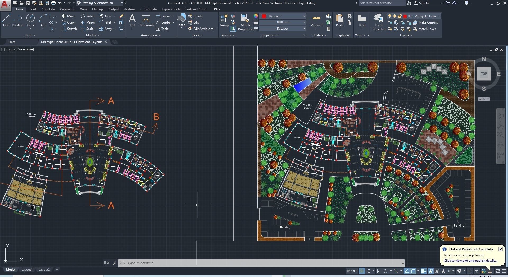Viewport: 508px width, 277px height.
Task: Use the Trim tool
Action: (x=105, y=16)
